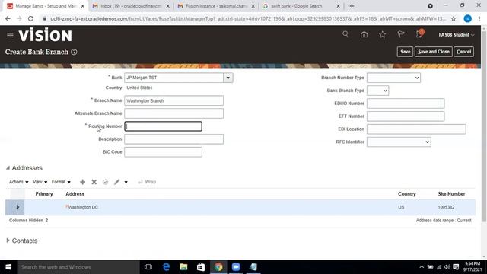Viewport: 487px width, 274px height.
Task: Open Microsoft Store on taskbar
Action: coord(201,267)
